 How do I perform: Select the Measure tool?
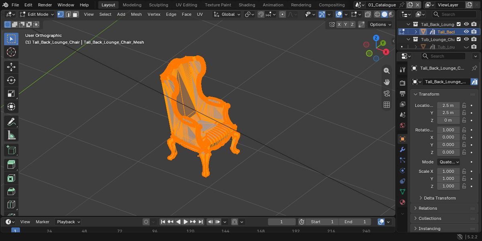coord(11,135)
